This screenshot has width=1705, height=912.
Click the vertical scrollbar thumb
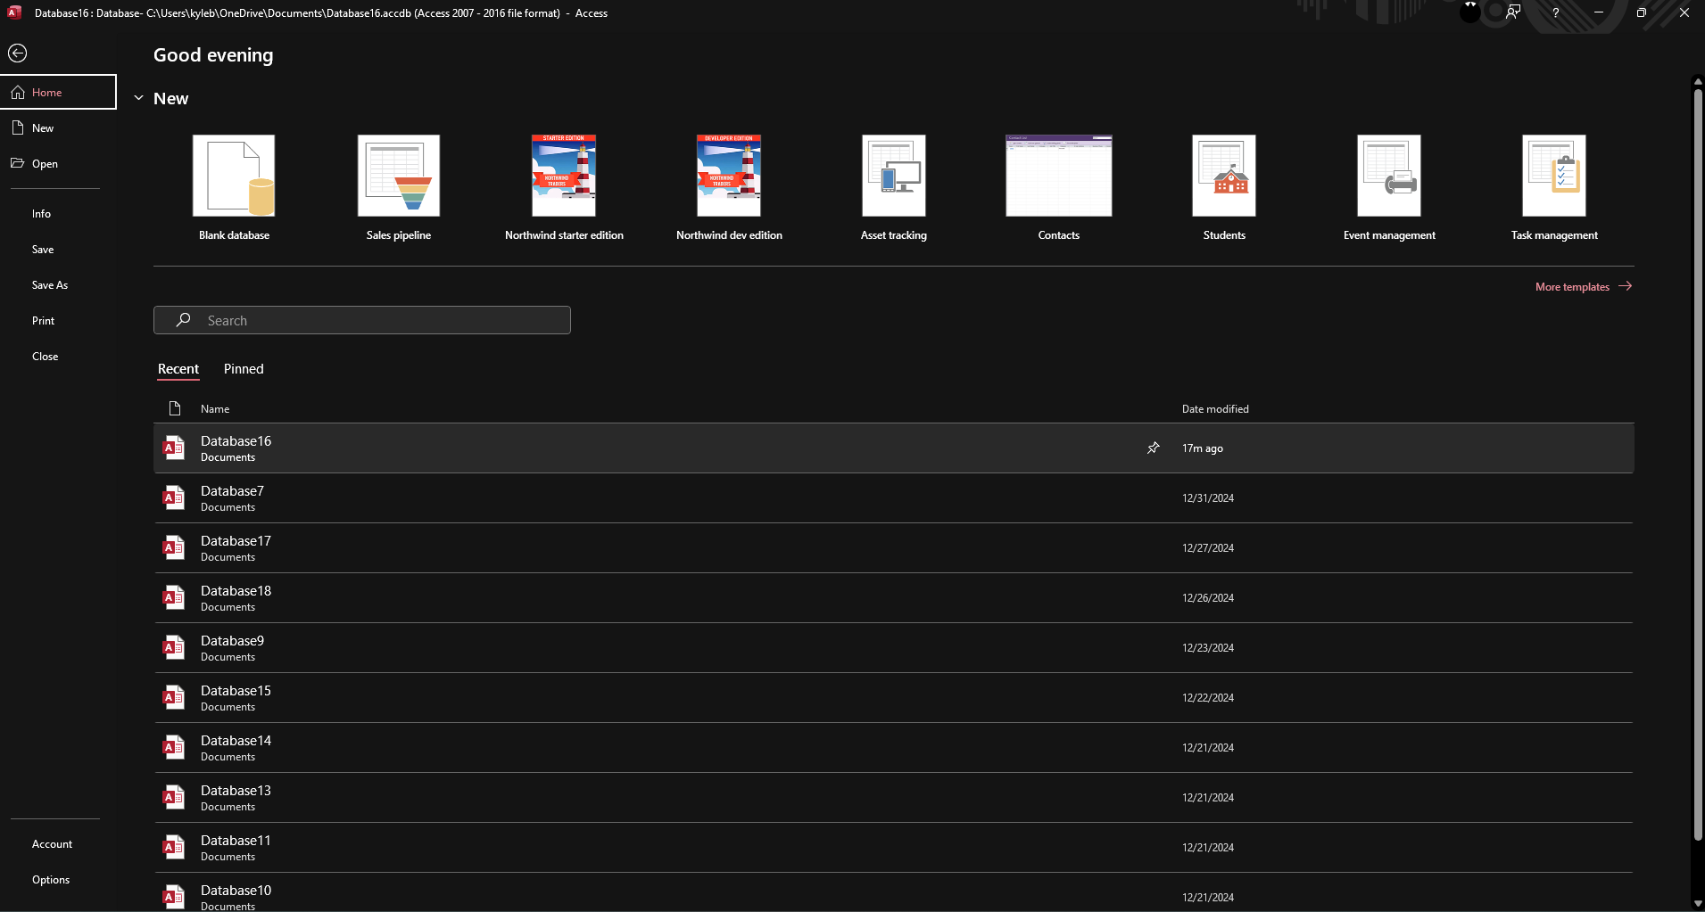(x=1698, y=464)
